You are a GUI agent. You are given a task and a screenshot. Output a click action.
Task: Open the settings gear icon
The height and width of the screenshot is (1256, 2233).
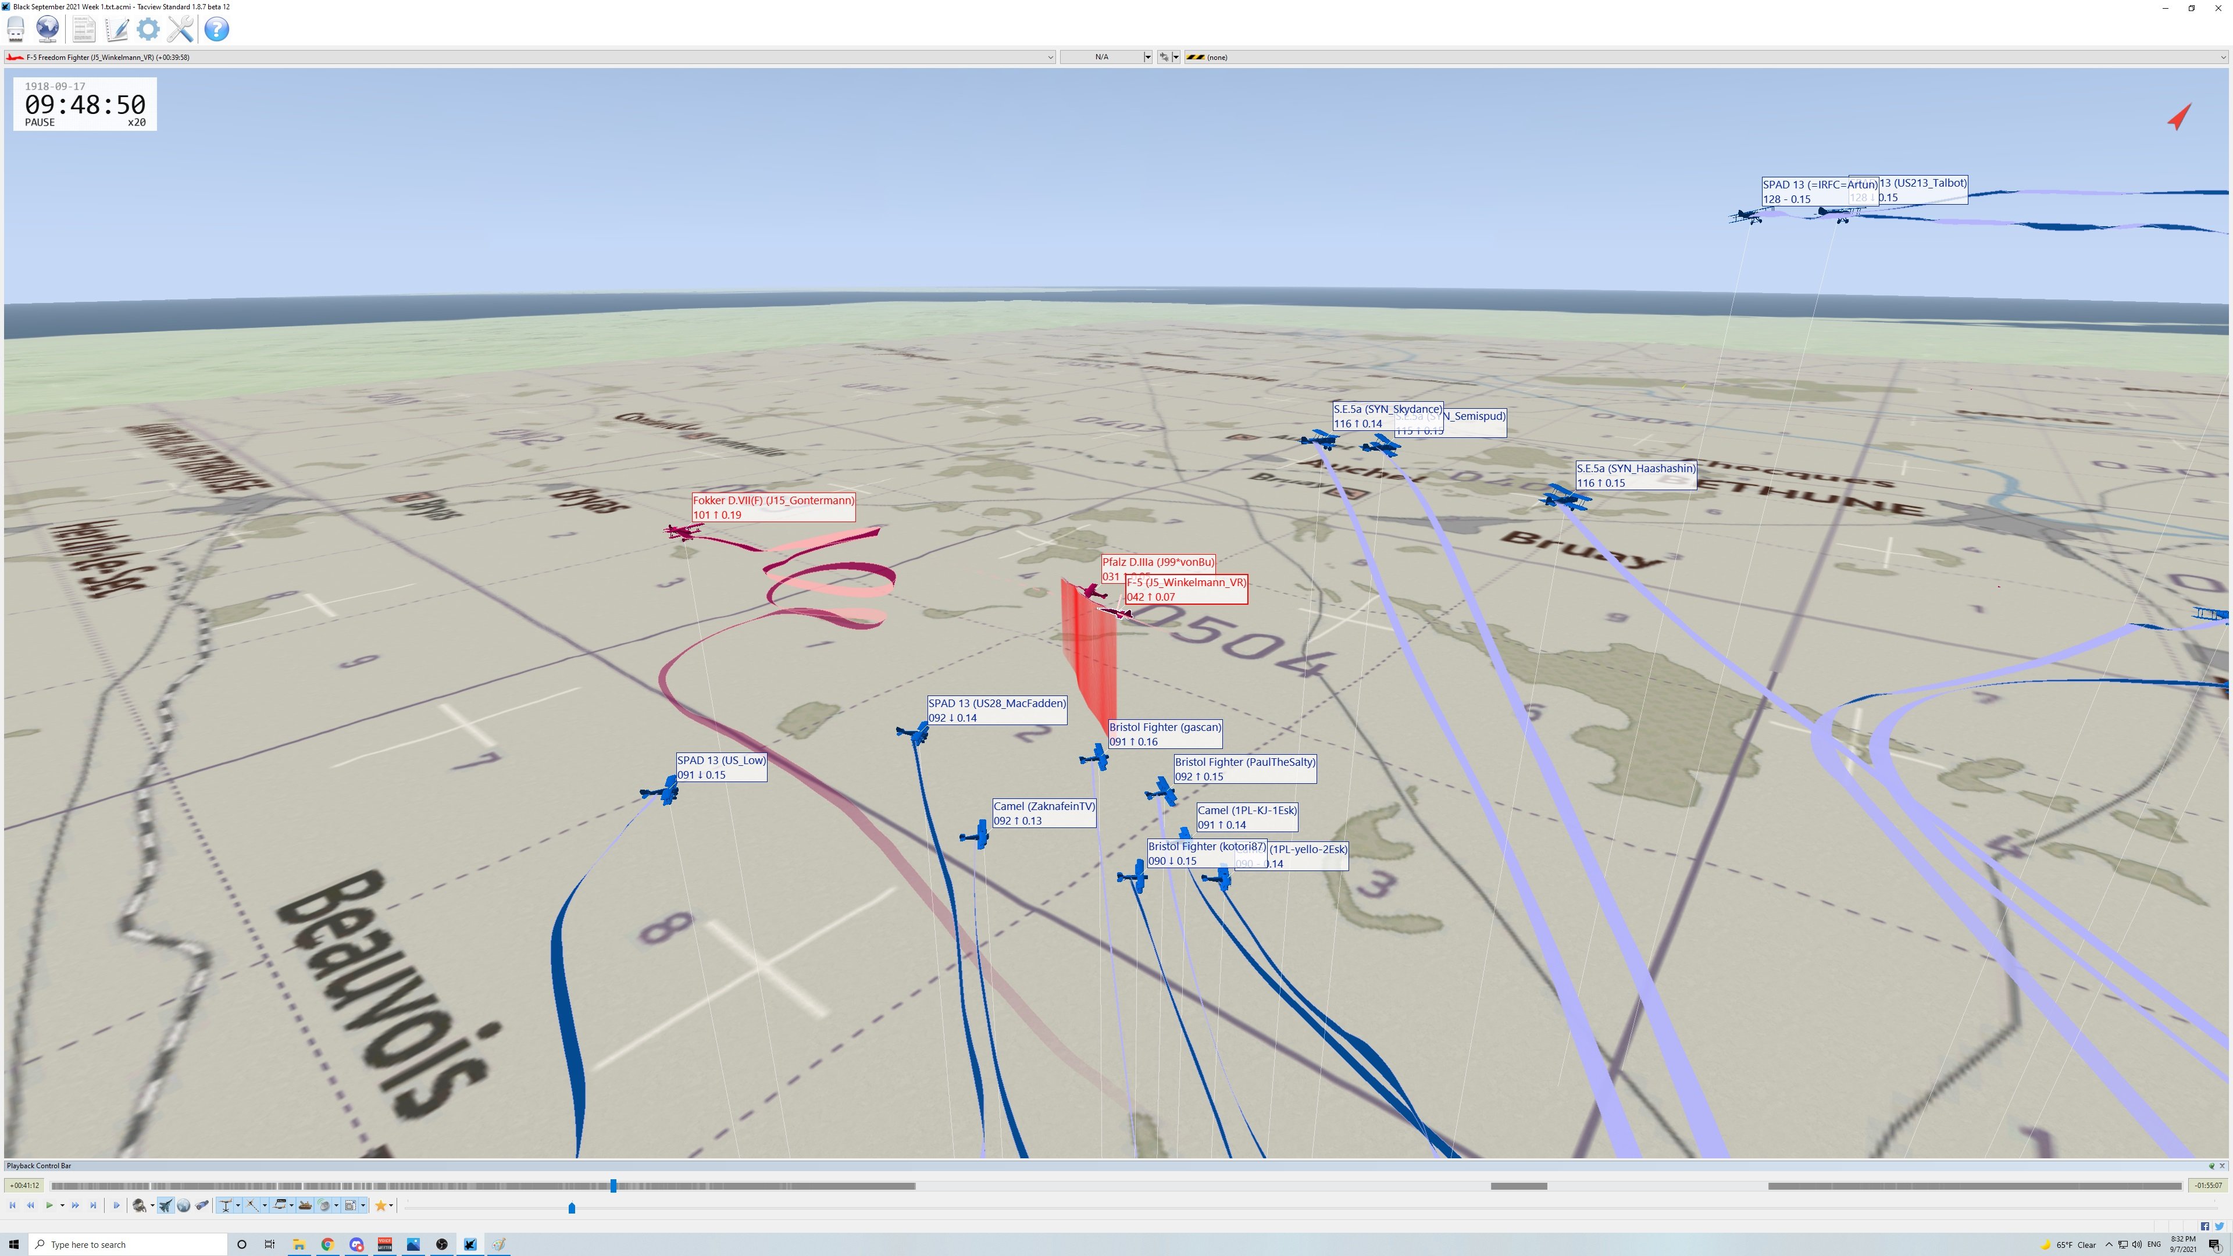(x=148, y=28)
